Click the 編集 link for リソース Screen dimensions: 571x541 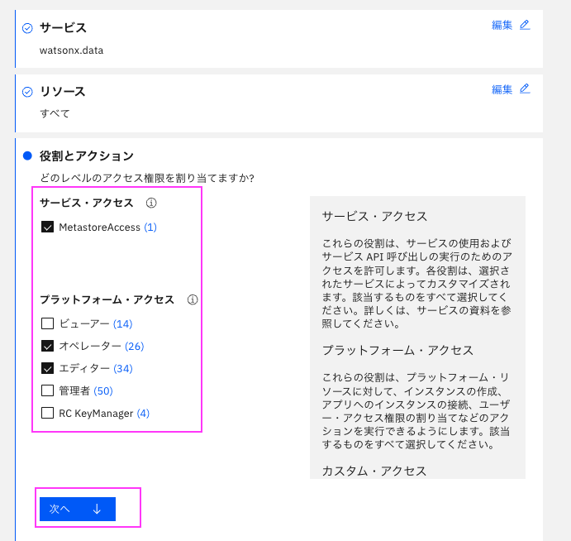[x=502, y=89]
